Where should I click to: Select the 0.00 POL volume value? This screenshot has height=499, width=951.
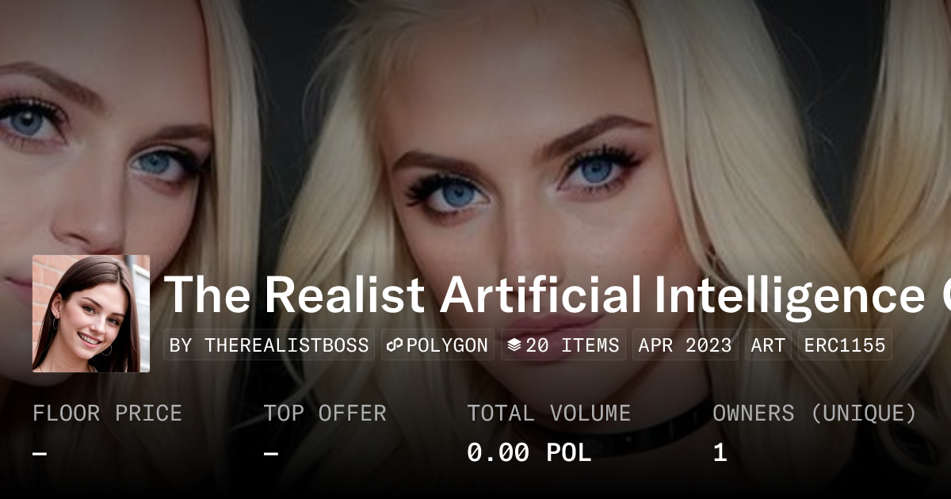[529, 453]
